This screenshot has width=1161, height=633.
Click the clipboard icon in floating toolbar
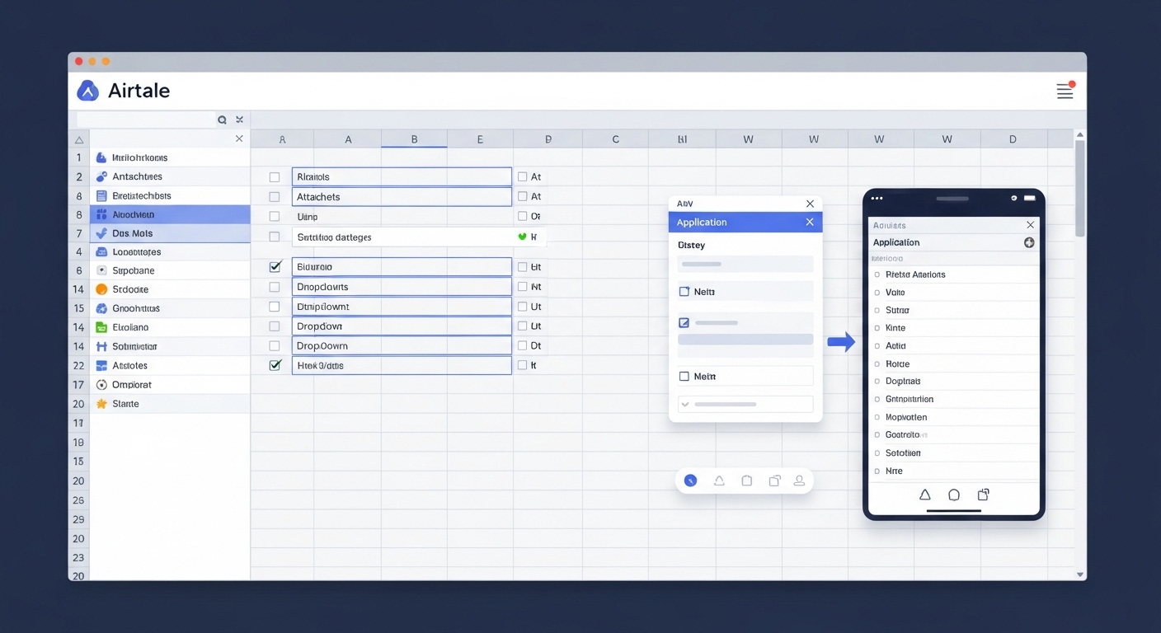747,481
